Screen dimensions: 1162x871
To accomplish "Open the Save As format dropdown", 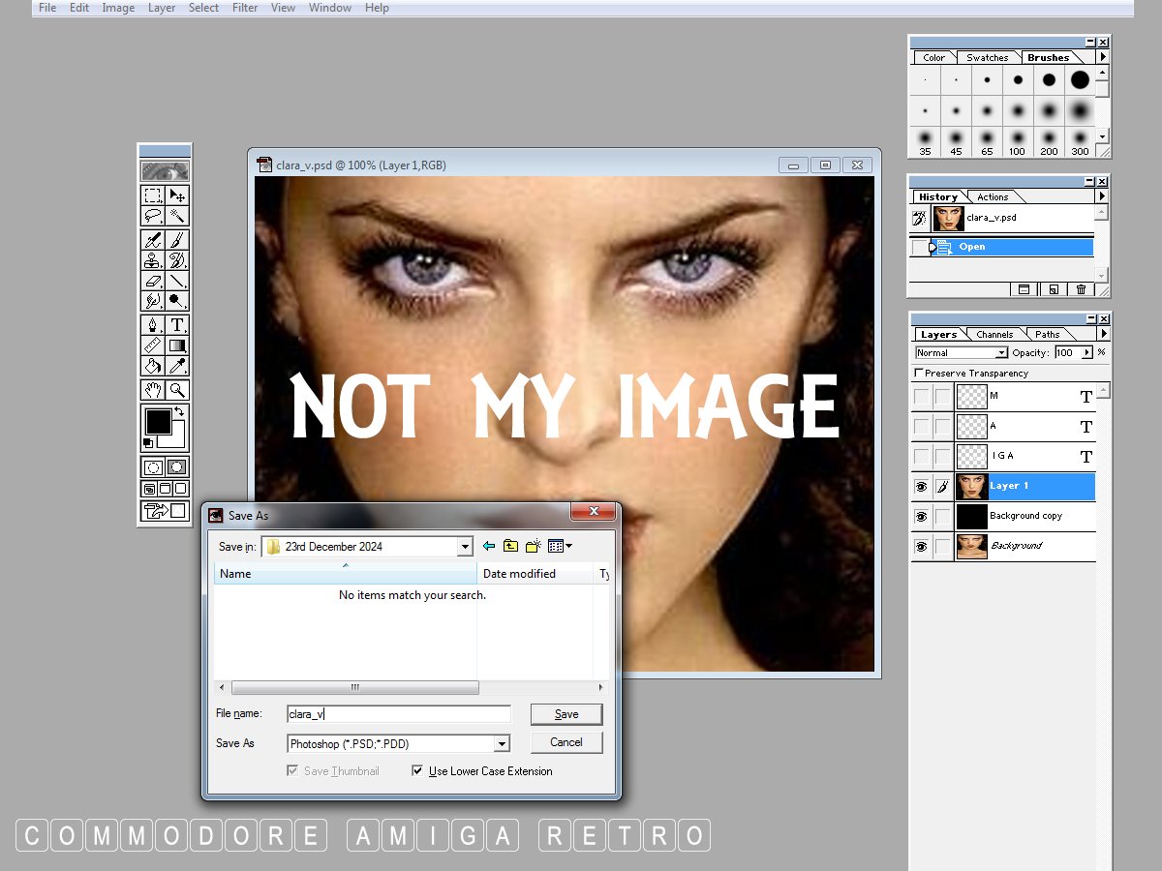I will point(501,744).
